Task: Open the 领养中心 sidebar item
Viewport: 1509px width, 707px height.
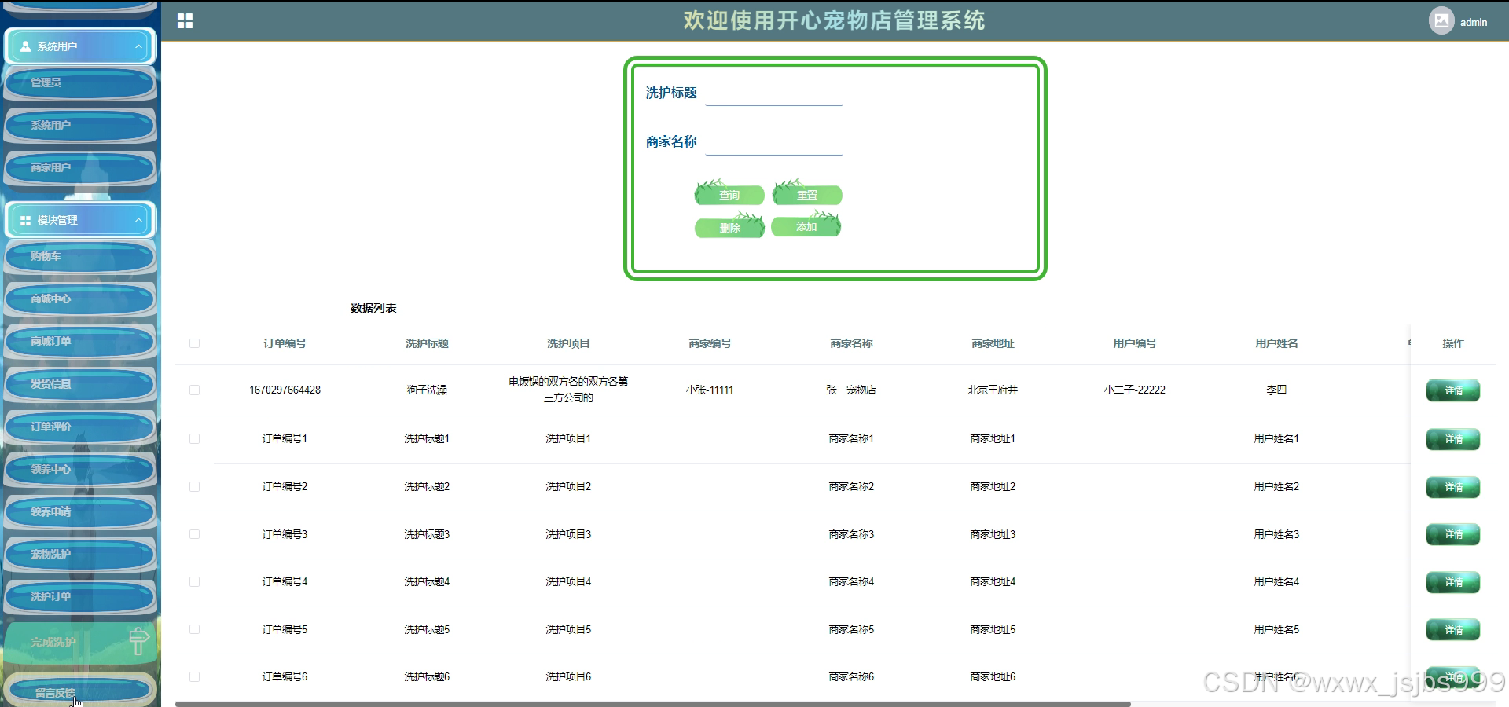Action: click(x=79, y=469)
